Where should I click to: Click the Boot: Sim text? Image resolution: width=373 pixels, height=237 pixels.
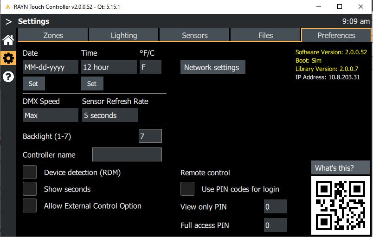[x=309, y=60]
